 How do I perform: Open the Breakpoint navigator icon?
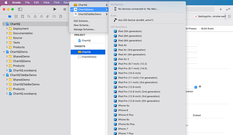[54, 16]
